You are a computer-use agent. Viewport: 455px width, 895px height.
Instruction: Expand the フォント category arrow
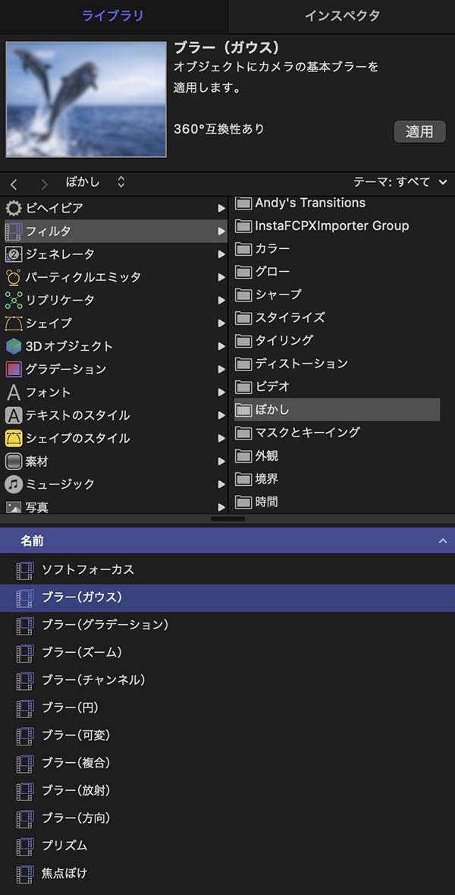221,392
